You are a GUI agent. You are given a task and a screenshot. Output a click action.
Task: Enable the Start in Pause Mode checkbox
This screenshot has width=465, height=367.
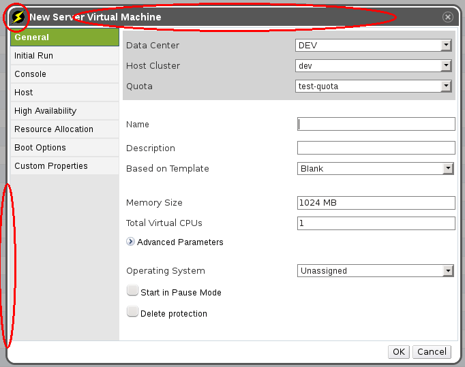pos(132,291)
